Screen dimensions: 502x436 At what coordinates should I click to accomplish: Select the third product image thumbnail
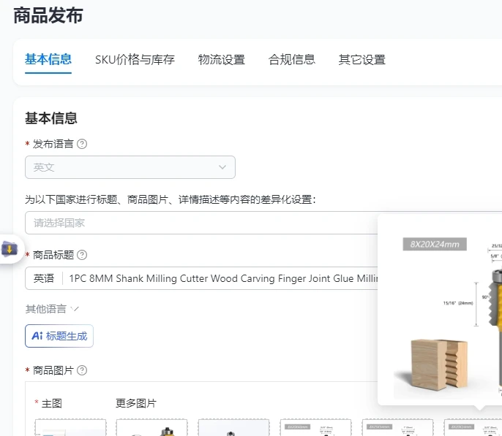pos(233,427)
